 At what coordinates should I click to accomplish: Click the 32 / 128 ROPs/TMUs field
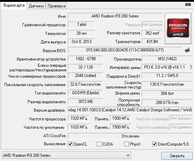coord(85,67)
